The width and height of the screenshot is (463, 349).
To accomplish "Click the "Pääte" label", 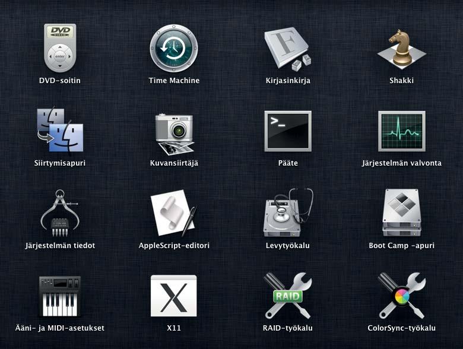I will point(288,163).
